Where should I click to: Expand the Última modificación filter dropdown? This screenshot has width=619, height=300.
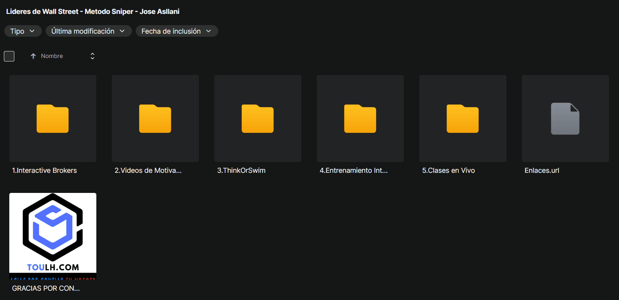(89, 31)
